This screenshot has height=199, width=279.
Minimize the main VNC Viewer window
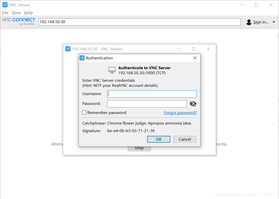click(242, 5)
